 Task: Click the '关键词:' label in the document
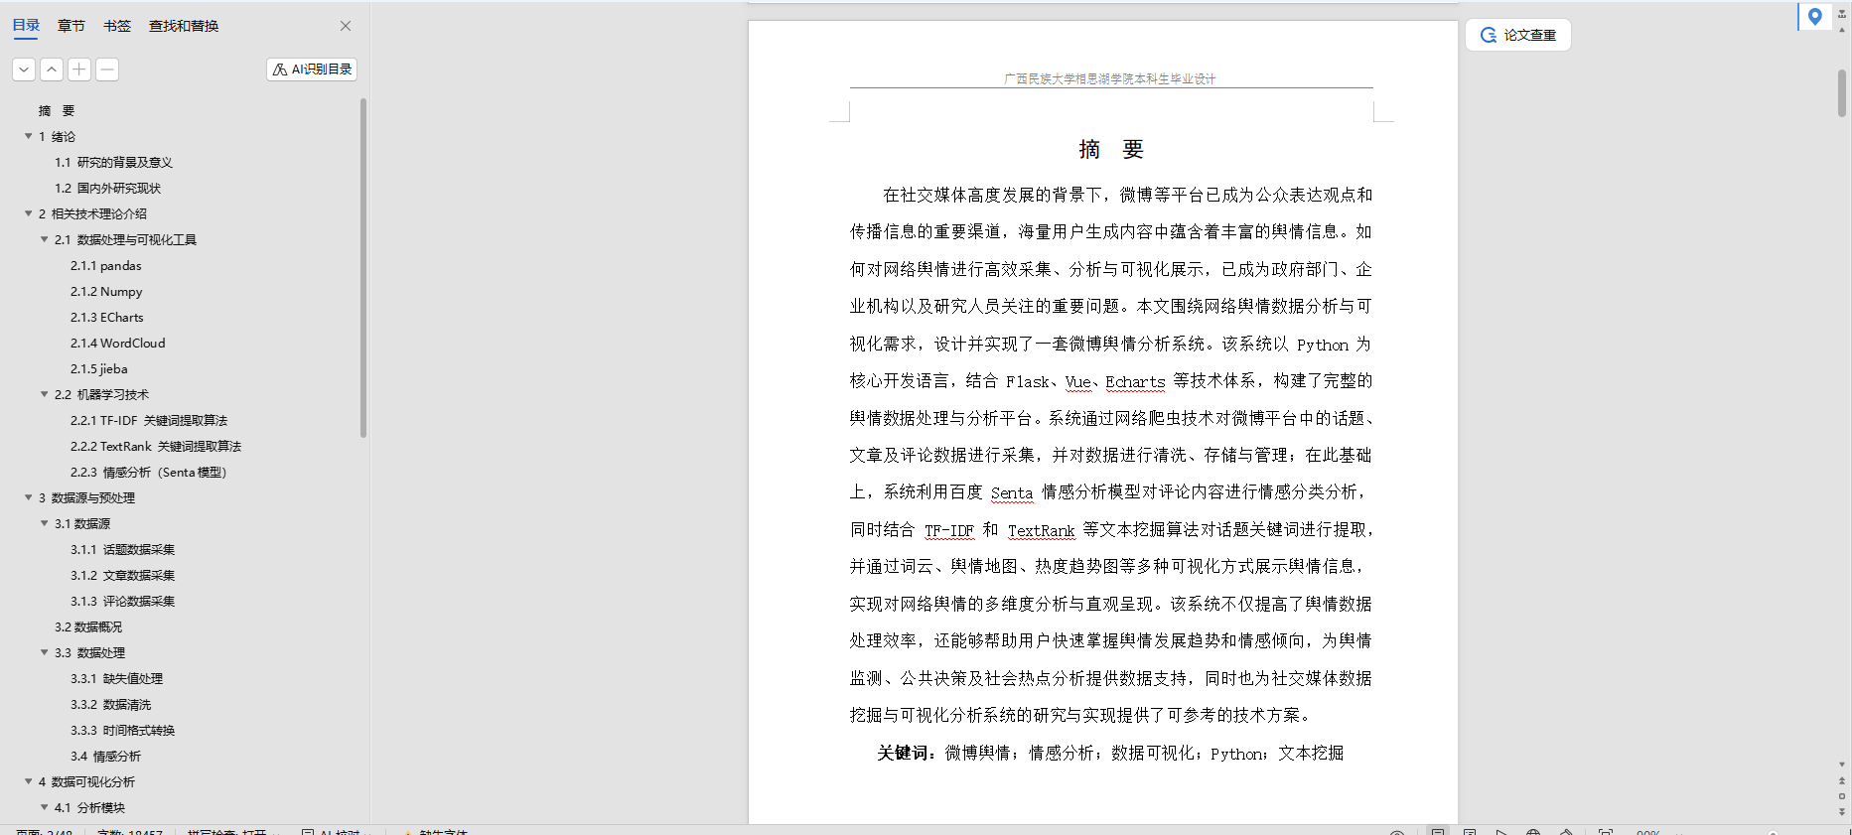tap(907, 753)
